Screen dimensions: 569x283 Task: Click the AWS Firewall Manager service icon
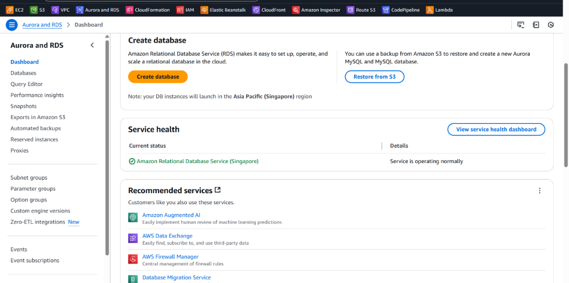coord(133,259)
